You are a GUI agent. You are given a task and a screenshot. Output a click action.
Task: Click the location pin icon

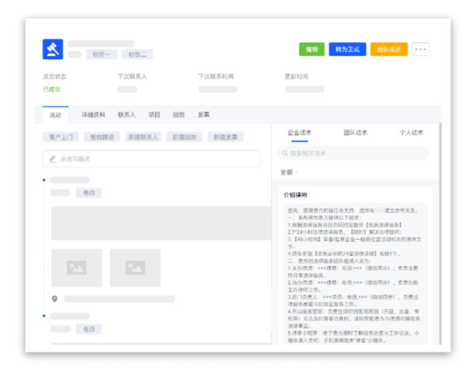click(x=55, y=299)
